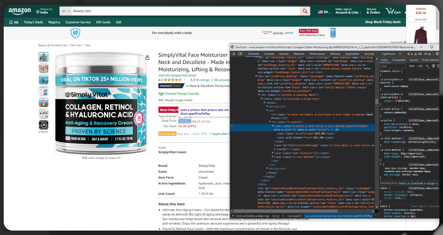The image size is (443, 235).
Task: Click the Amazon search input field
Action: [x=185, y=11]
